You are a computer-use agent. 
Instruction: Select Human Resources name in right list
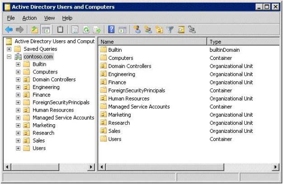point(129,98)
